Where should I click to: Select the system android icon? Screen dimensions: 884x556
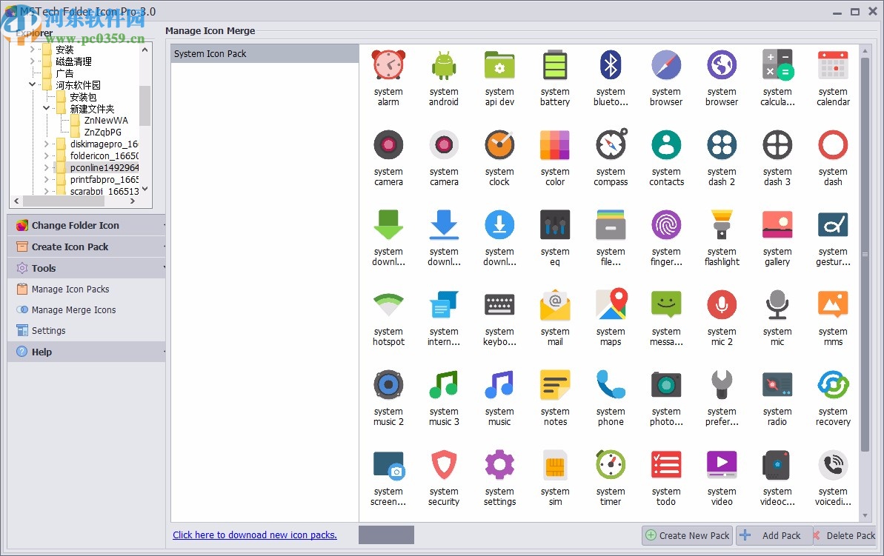point(444,65)
